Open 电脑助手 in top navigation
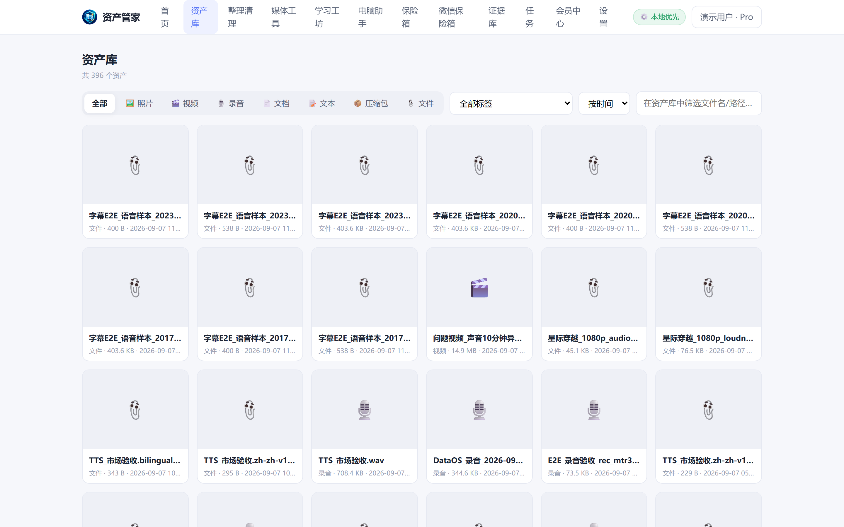844x527 pixels. pyautogui.click(x=370, y=17)
